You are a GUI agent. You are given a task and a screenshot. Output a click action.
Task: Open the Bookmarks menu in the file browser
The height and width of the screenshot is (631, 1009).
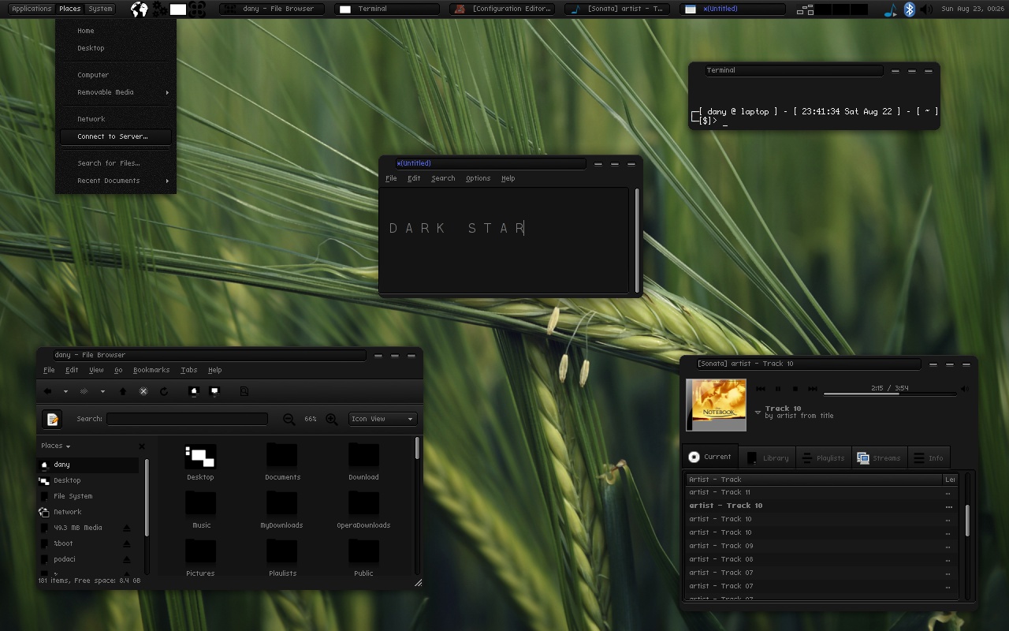(x=151, y=369)
